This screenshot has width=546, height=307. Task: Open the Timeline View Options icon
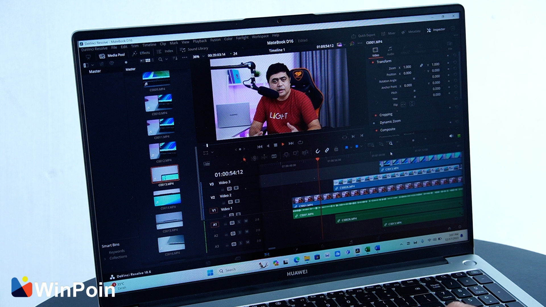[x=206, y=164]
